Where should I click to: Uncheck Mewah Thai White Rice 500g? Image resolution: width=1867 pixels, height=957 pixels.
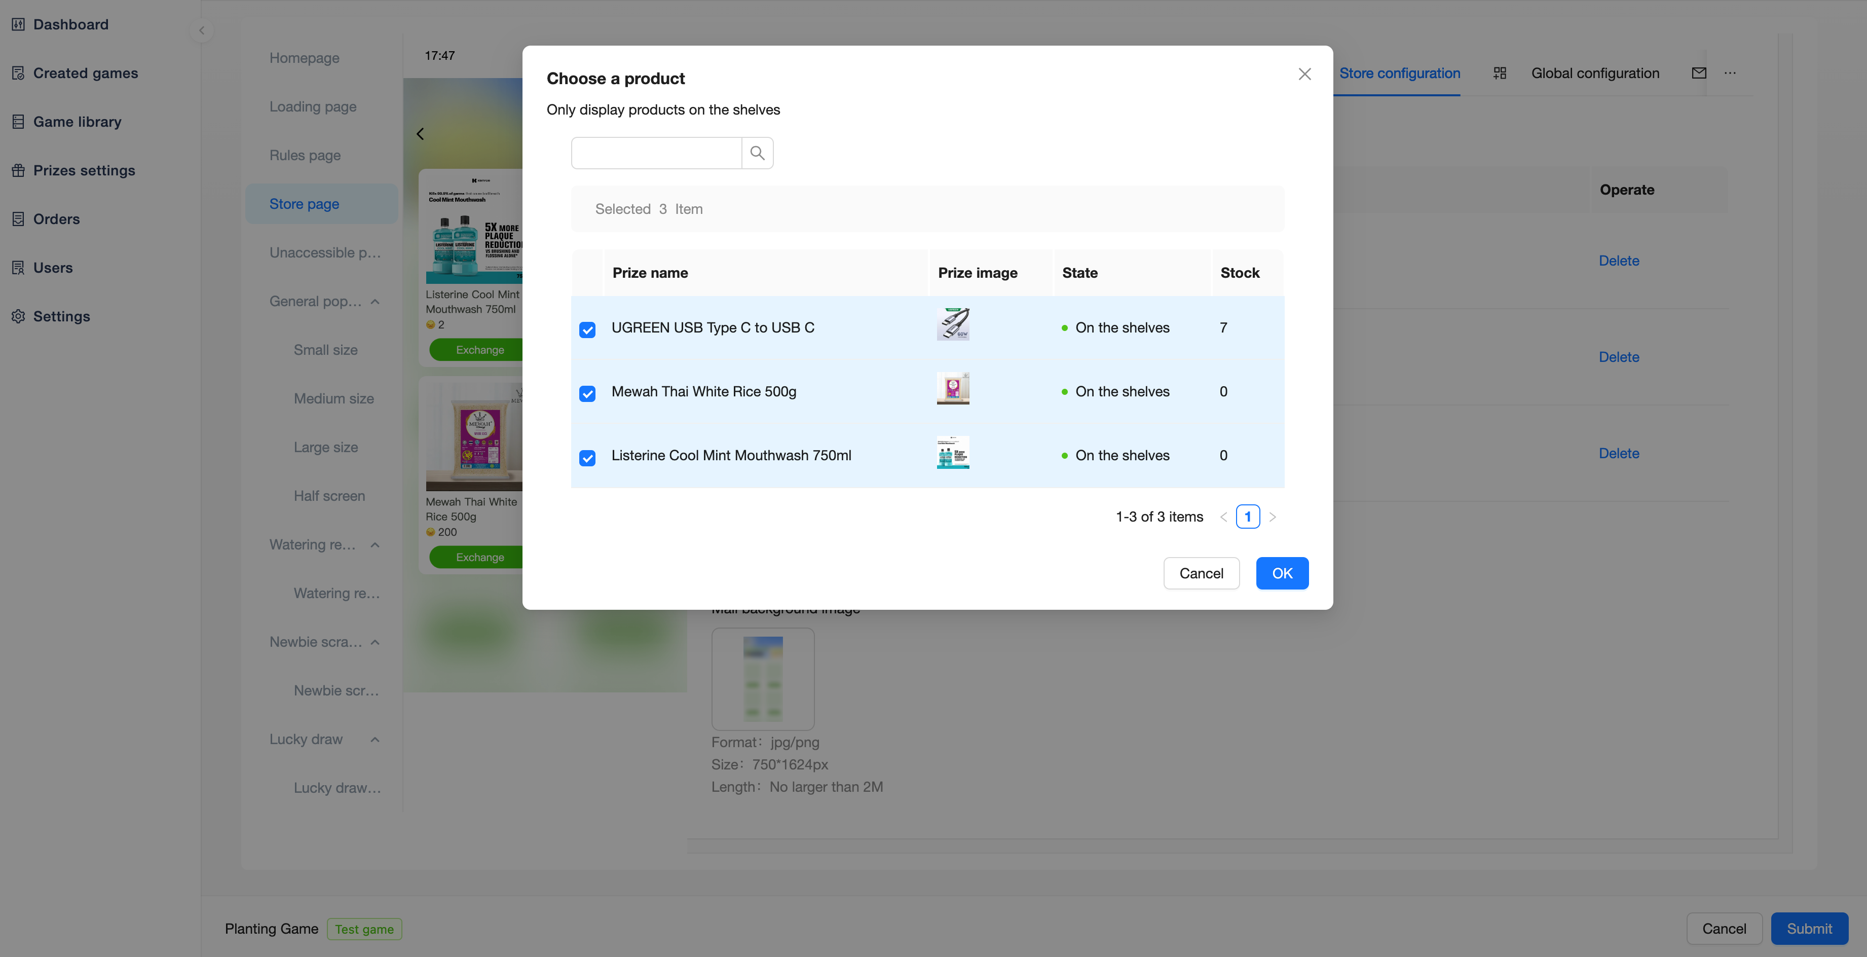pyautogui.click(x=587, y=394)
